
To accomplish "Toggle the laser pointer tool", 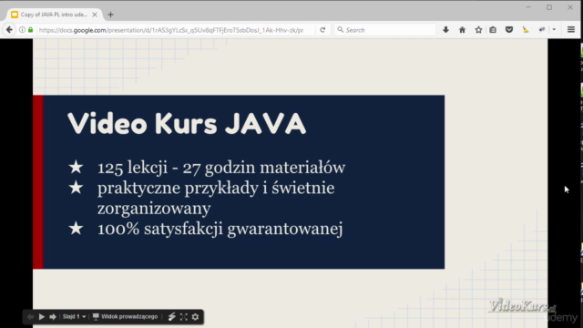I will tap(171, 317).
